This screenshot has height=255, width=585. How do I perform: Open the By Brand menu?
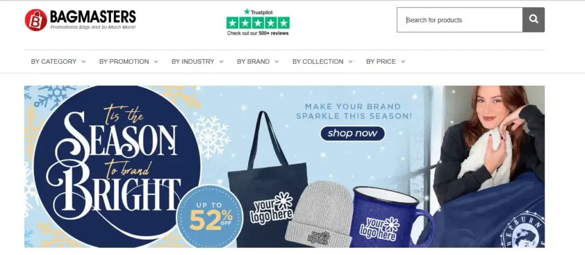pos(258,61)
